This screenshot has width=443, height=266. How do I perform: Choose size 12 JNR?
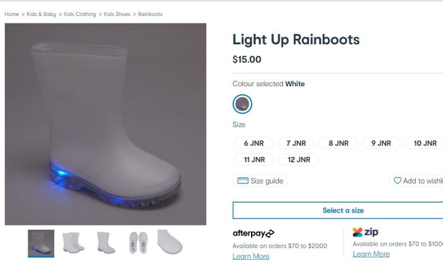(x=299, y=159)
